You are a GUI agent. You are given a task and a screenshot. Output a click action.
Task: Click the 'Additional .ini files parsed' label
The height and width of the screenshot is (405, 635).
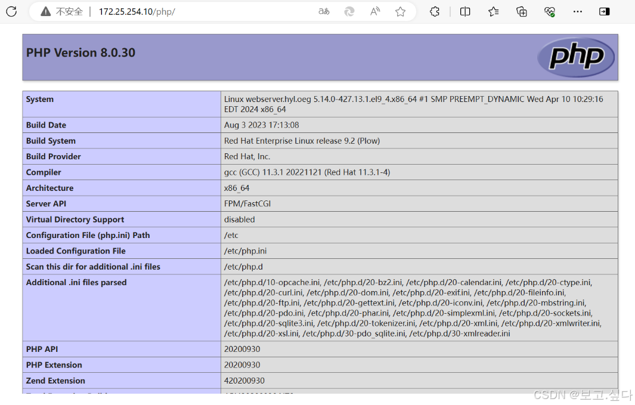coord(76,283)
